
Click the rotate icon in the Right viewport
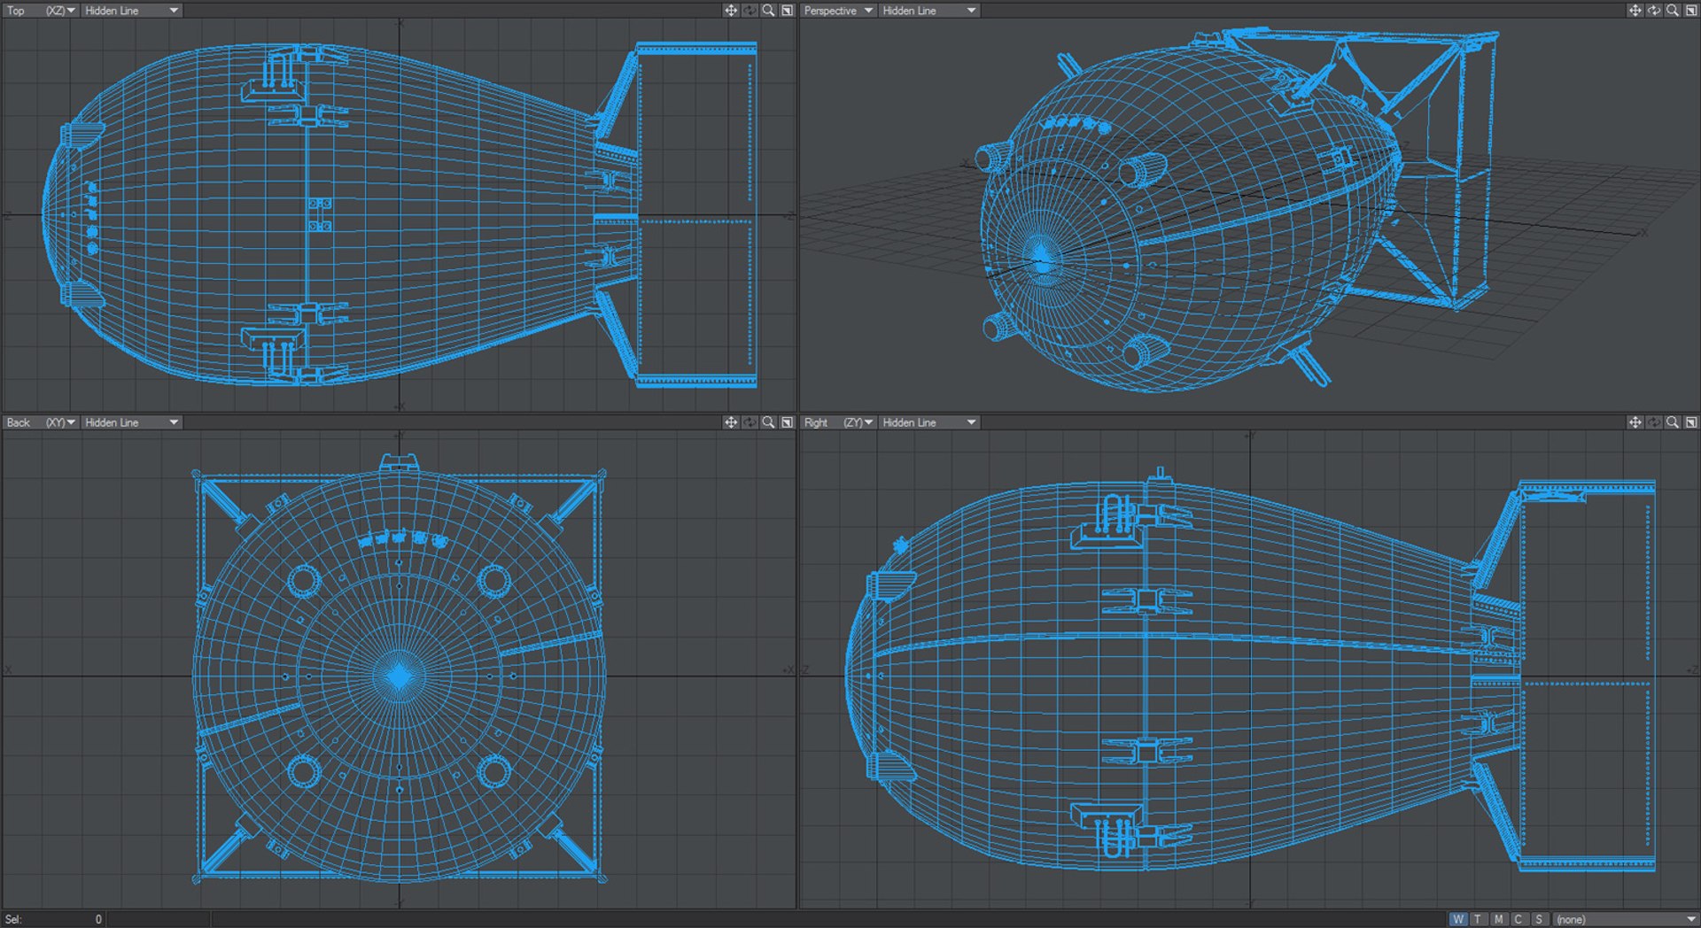(x=1653, y=422)
